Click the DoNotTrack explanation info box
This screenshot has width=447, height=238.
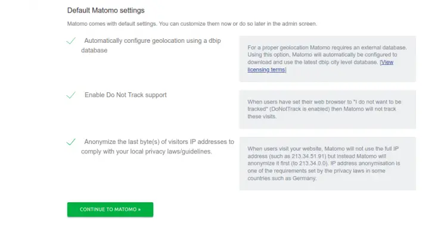coord(327,109)
